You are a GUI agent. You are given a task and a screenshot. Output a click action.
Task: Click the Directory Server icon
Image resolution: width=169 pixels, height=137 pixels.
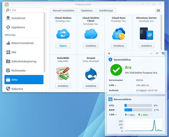point(146,33)
